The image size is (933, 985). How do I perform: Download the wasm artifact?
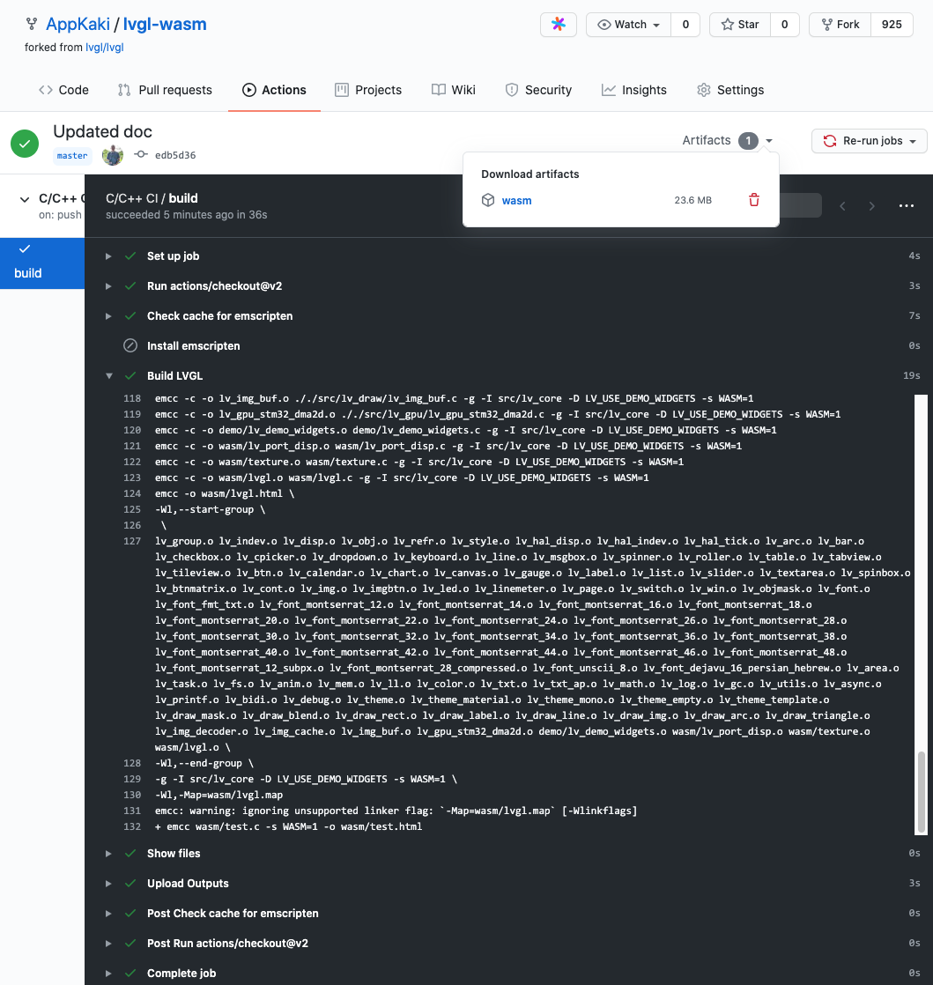coord(516,201)
